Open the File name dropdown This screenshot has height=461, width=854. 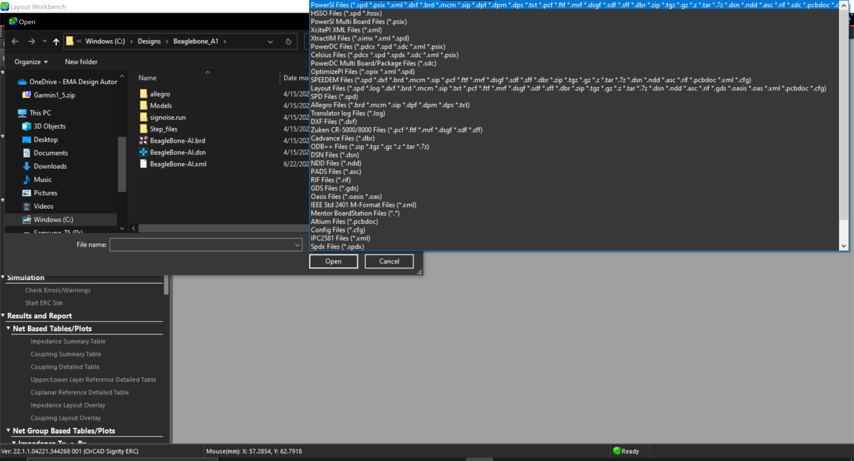click(x=296, y=244)
